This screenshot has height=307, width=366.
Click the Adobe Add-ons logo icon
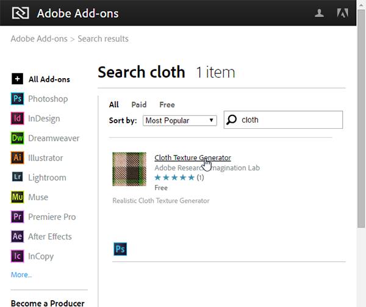tap(20, 13)
